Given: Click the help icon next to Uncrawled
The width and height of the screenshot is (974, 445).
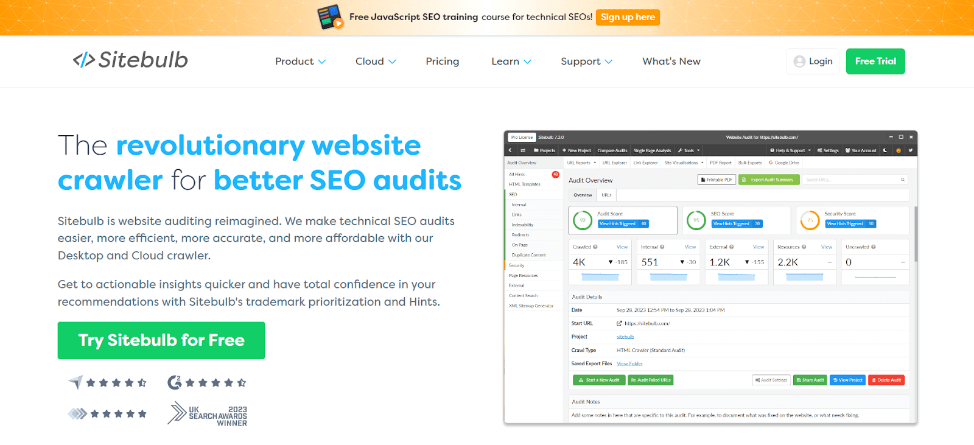Looking at the screenshot, I should (874, 247).
